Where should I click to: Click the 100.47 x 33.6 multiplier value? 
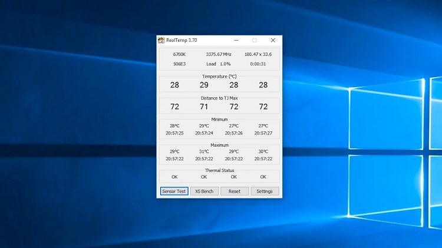258,54
